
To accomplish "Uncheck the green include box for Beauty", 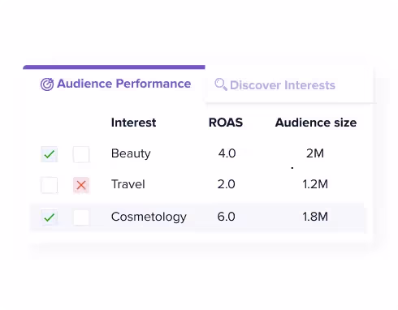I will coord(49,154).
